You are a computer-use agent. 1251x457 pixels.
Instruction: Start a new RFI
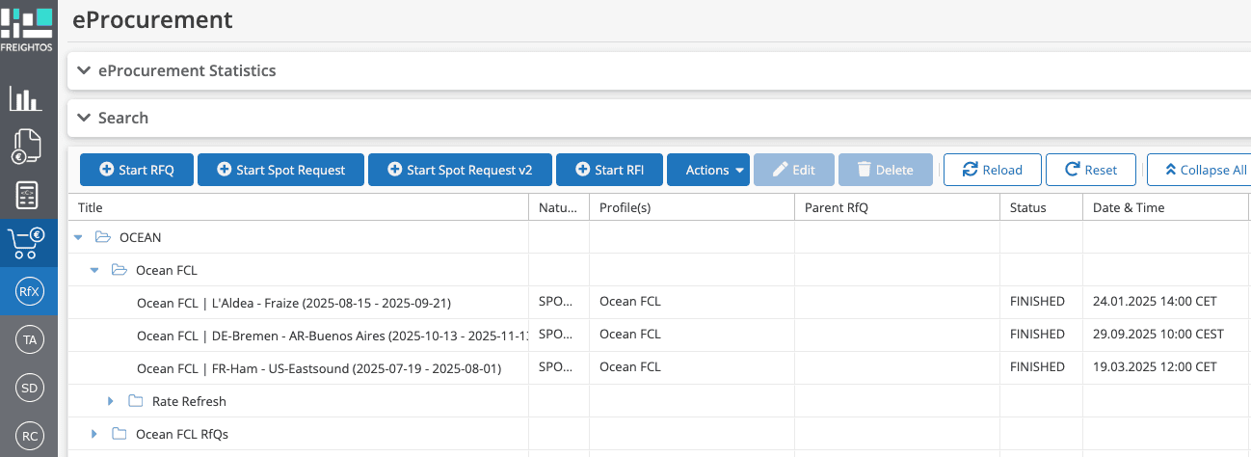[609, 170]
